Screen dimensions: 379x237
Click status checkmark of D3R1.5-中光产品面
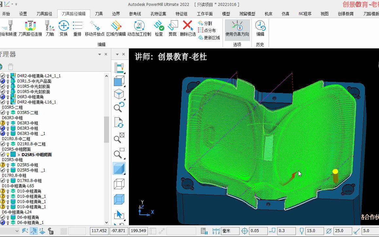coord(3,81)
